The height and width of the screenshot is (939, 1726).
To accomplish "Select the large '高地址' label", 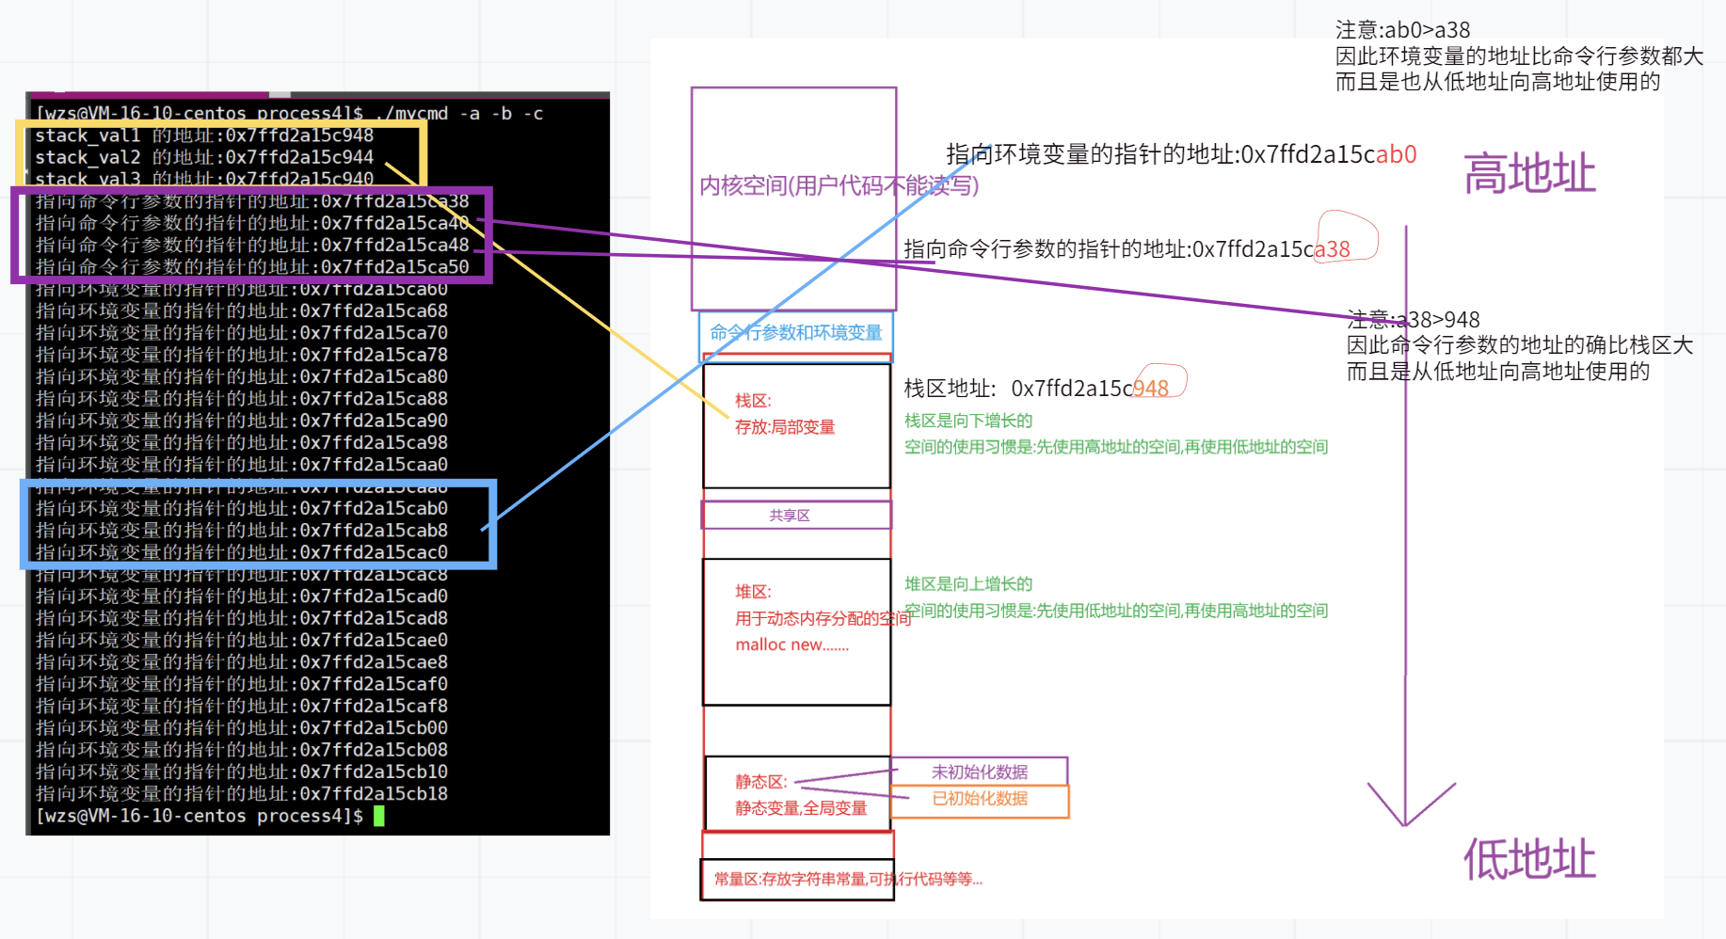I will point(1530,174).
